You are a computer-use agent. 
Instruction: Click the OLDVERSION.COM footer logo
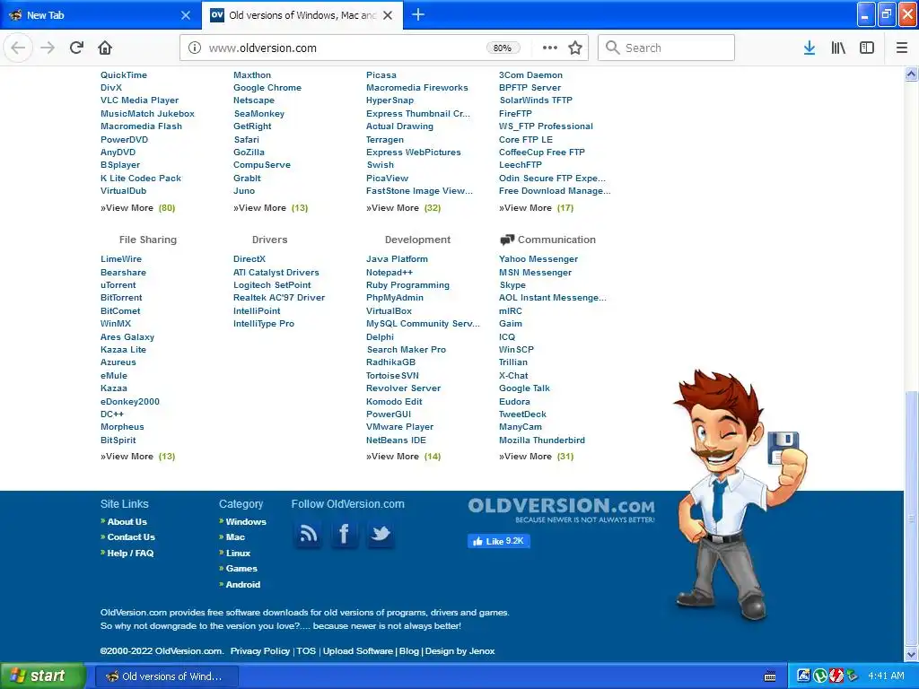(561, 510)
